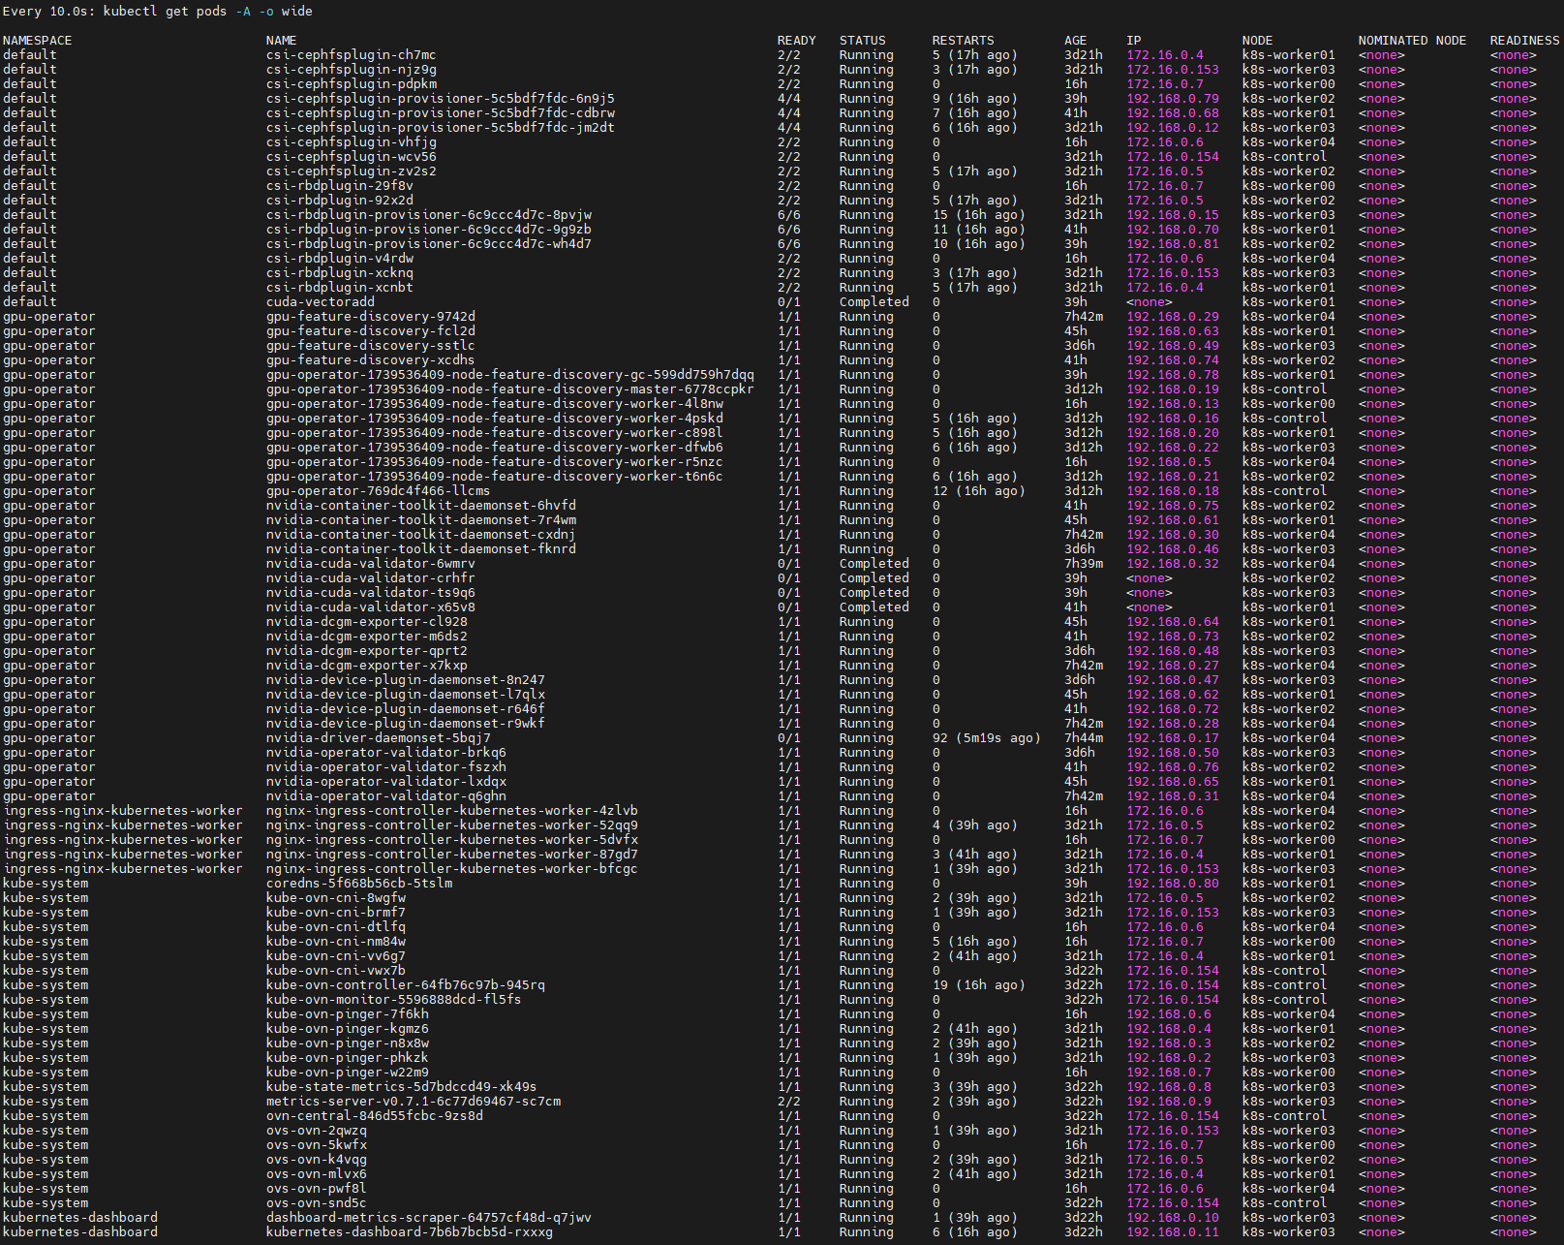Click pod name cuda-vectoradd

pos(320,302)
